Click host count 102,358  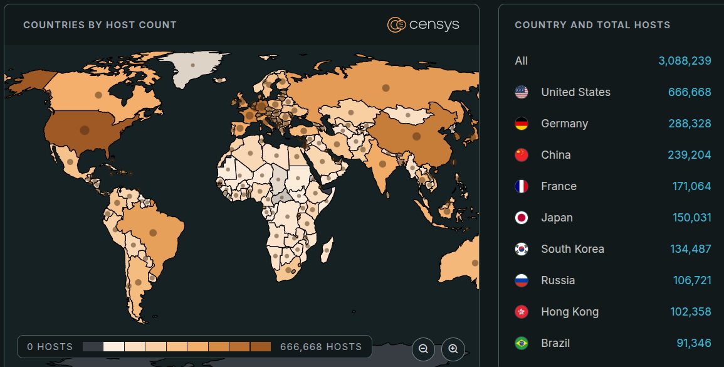[x=691, y=312]
